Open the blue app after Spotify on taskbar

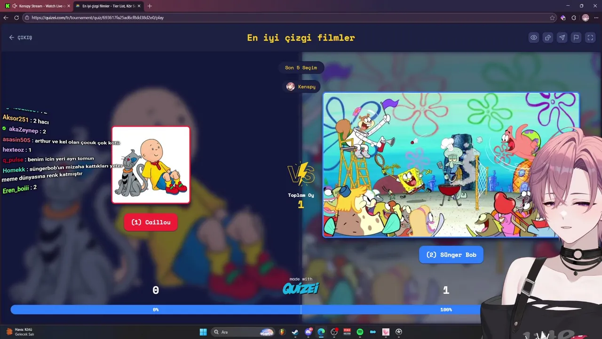(373, 332)
